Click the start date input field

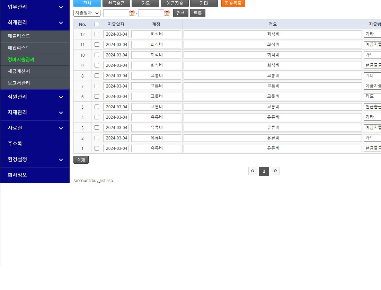click(x=116, y=13)
